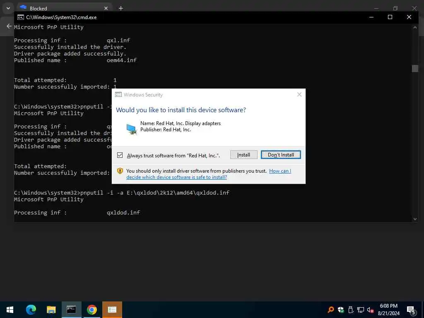
Task: Click the 'Publisher: Red Hat, Inc.' text
Action: pos(166,130)
